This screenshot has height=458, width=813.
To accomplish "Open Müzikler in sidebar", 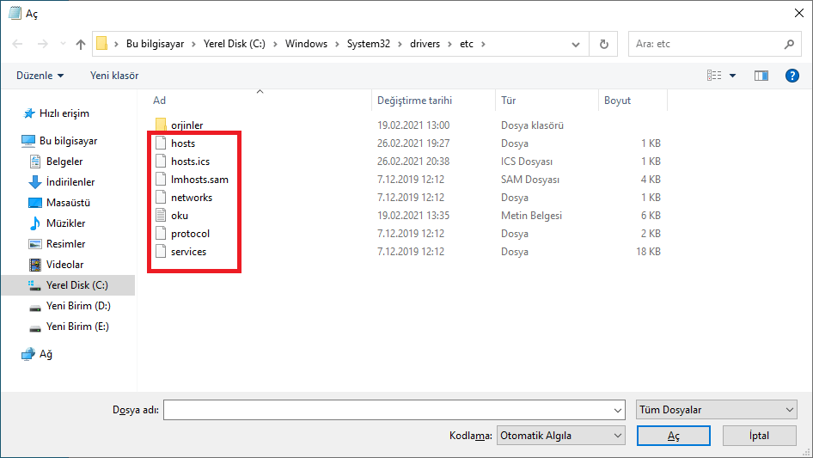I will 65,223.
